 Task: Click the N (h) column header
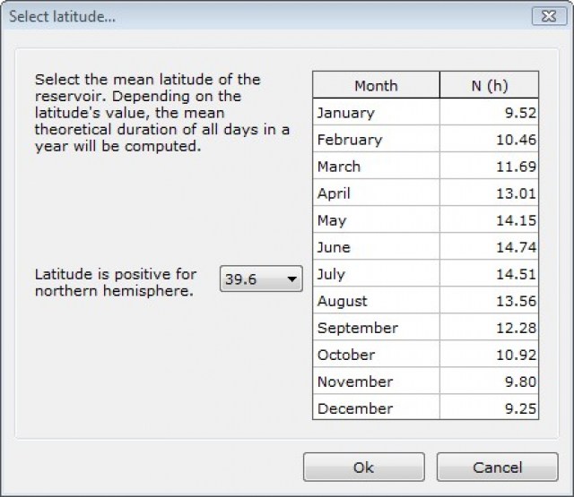(489, 86)
